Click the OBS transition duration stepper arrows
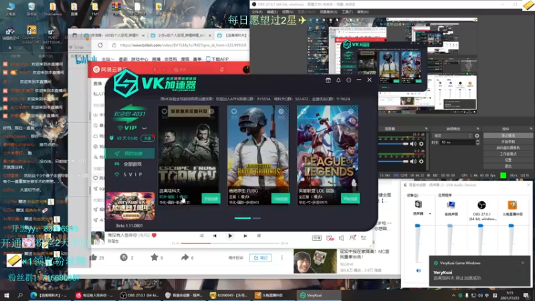The width and height of the screenshot is (535, 301). [477, 142]
